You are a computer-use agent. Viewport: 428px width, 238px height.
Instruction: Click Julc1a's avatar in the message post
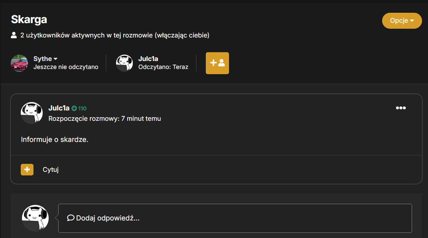[x=32, y=113]
